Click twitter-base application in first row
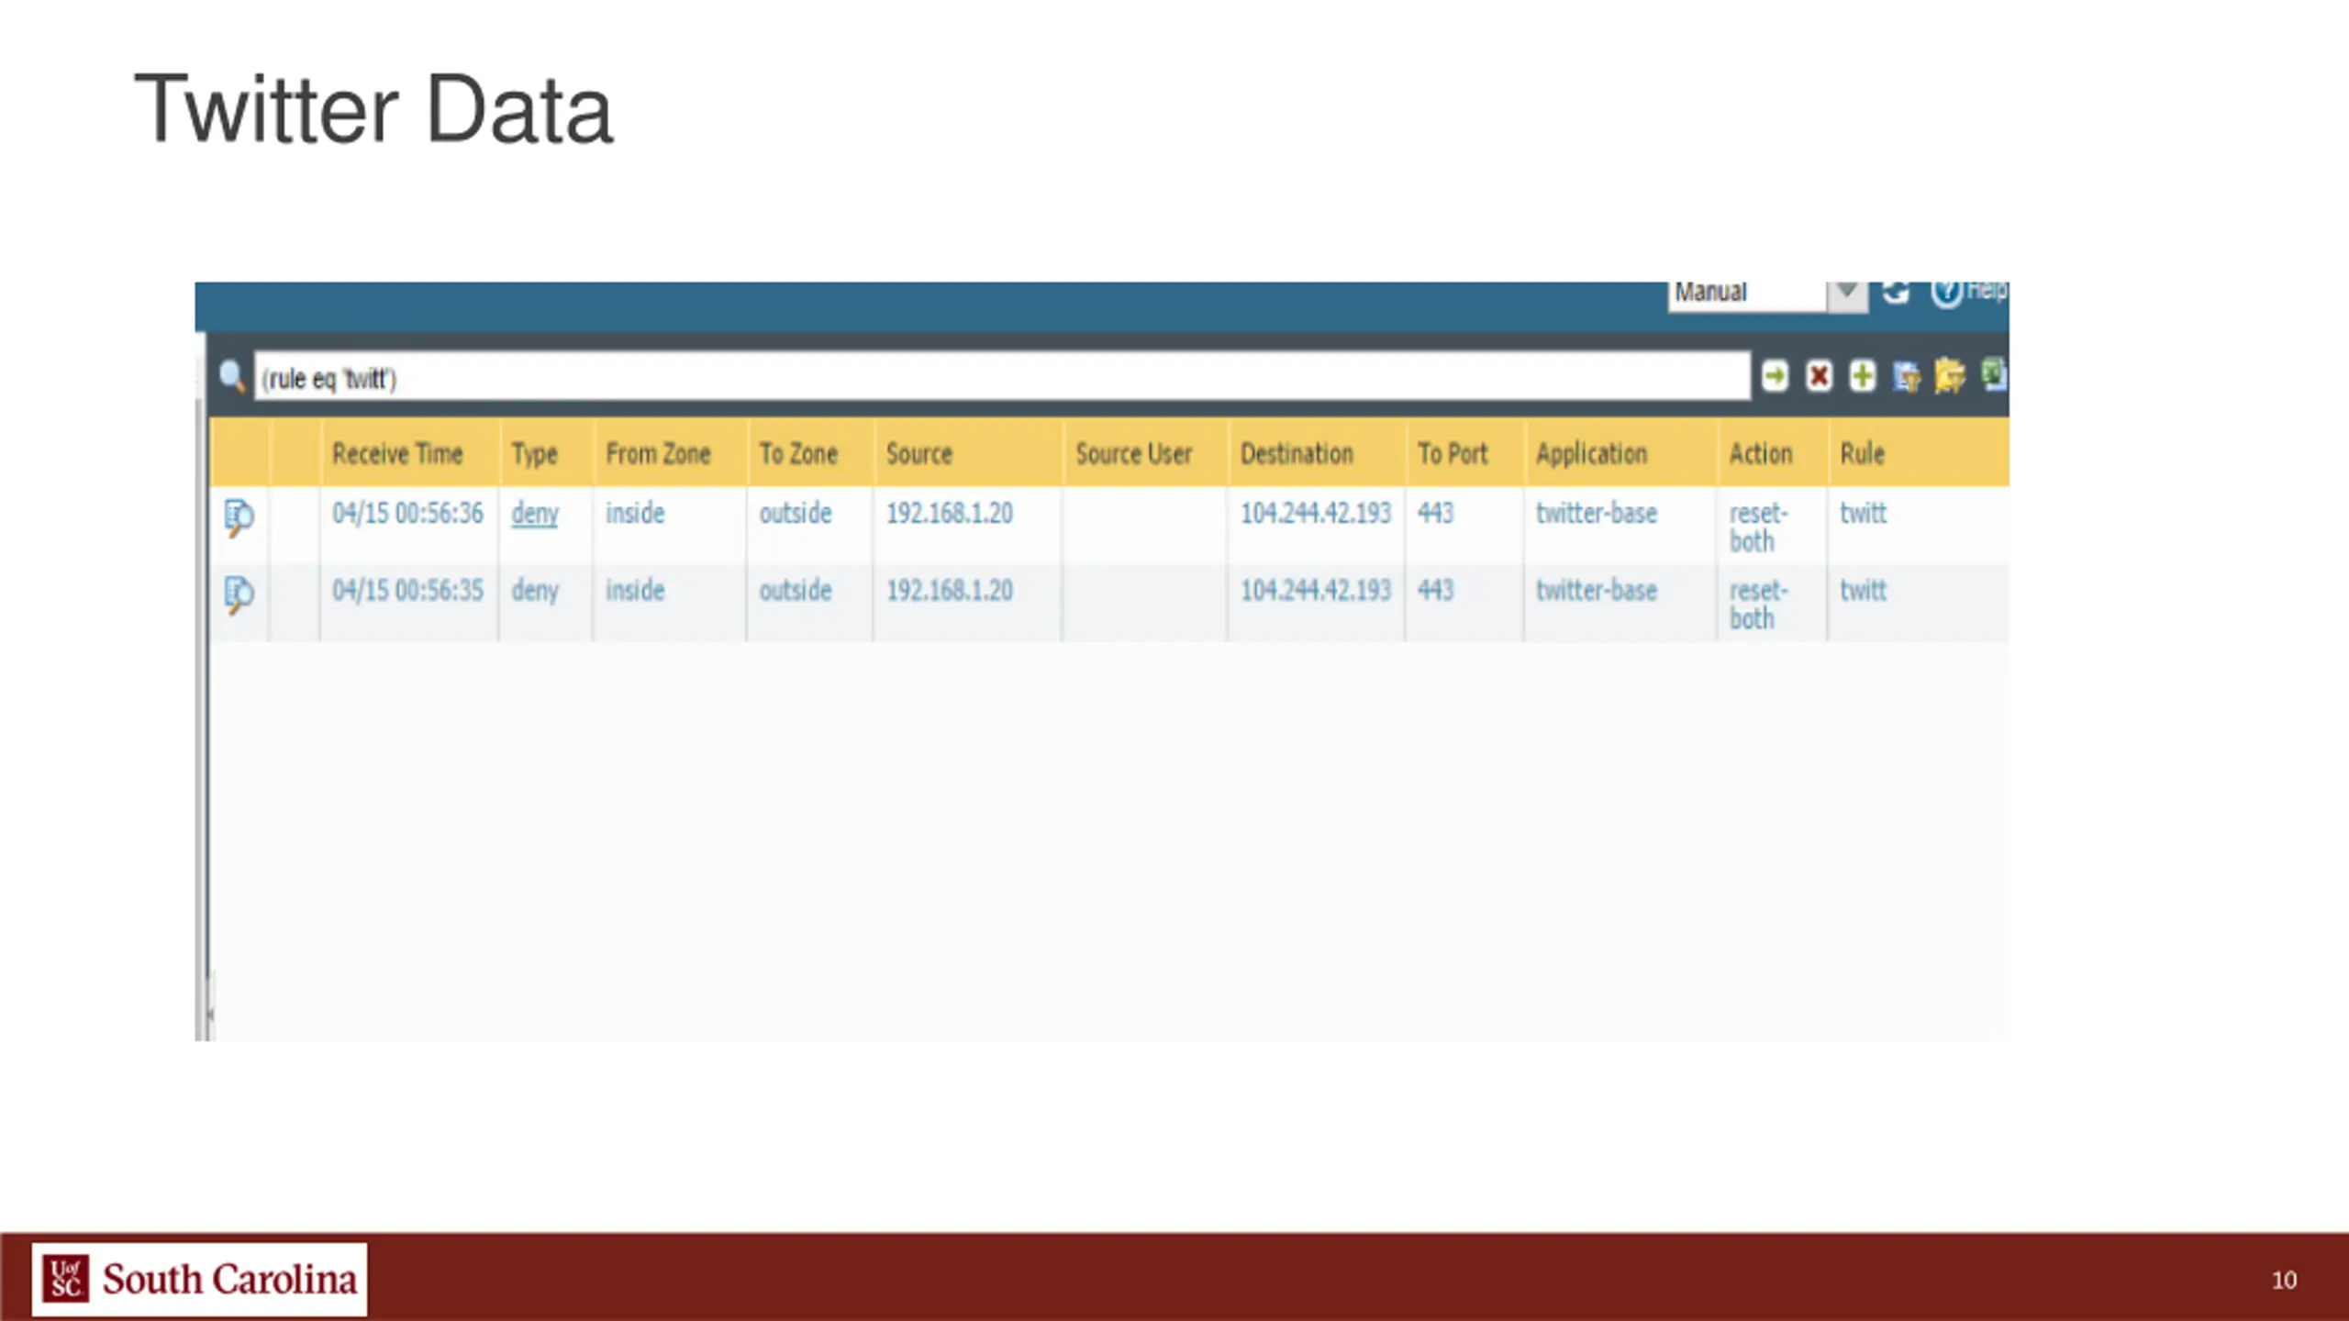The image size is (2349, 1321). point(1597,513)
